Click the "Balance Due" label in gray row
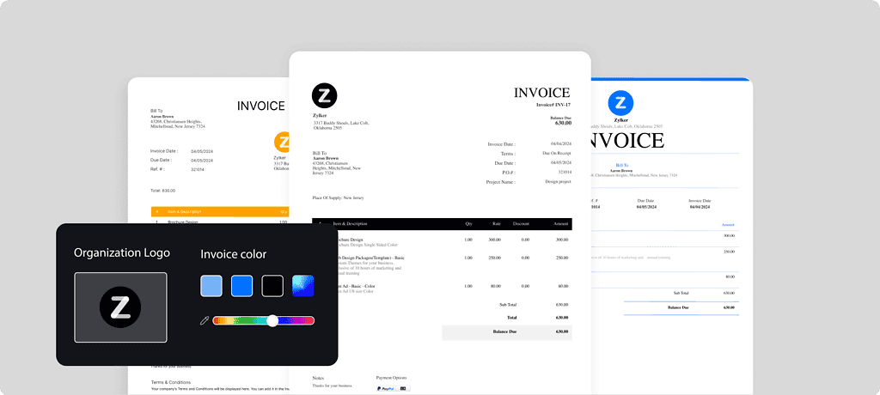The height and width of the screenshot is (395, 880). pos(504,331)
